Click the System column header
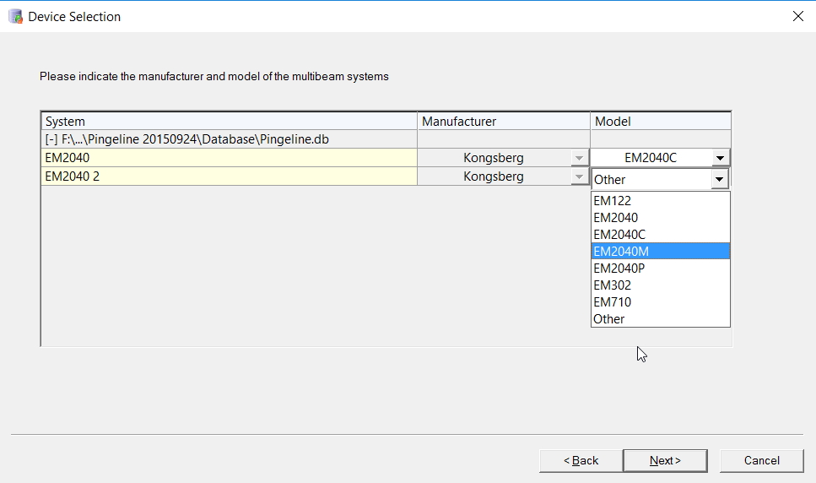Viewport: 816px width, 483px height. pyautogui.click(x=228, y=122)
